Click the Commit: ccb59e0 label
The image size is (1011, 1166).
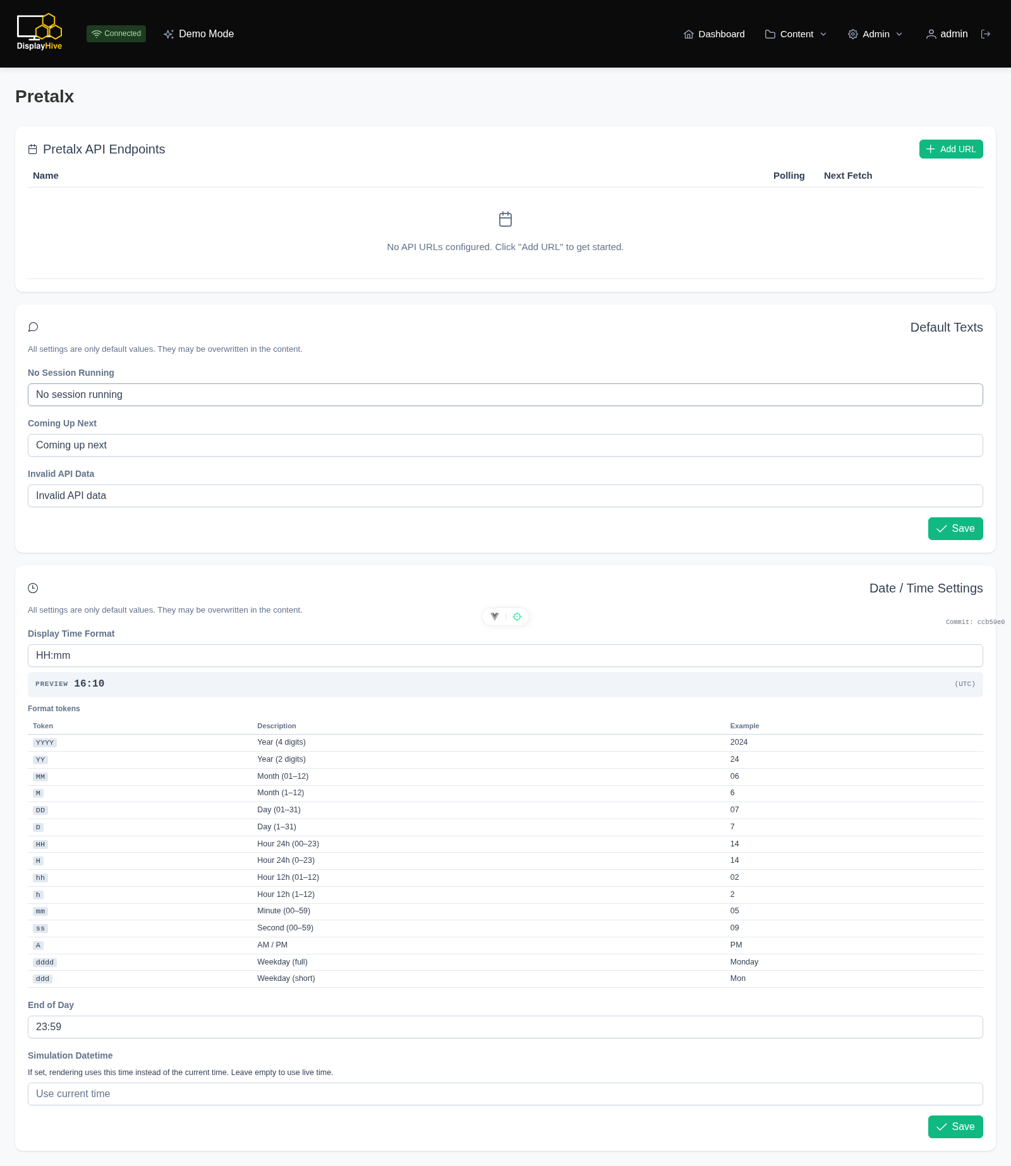coord(975,622)
